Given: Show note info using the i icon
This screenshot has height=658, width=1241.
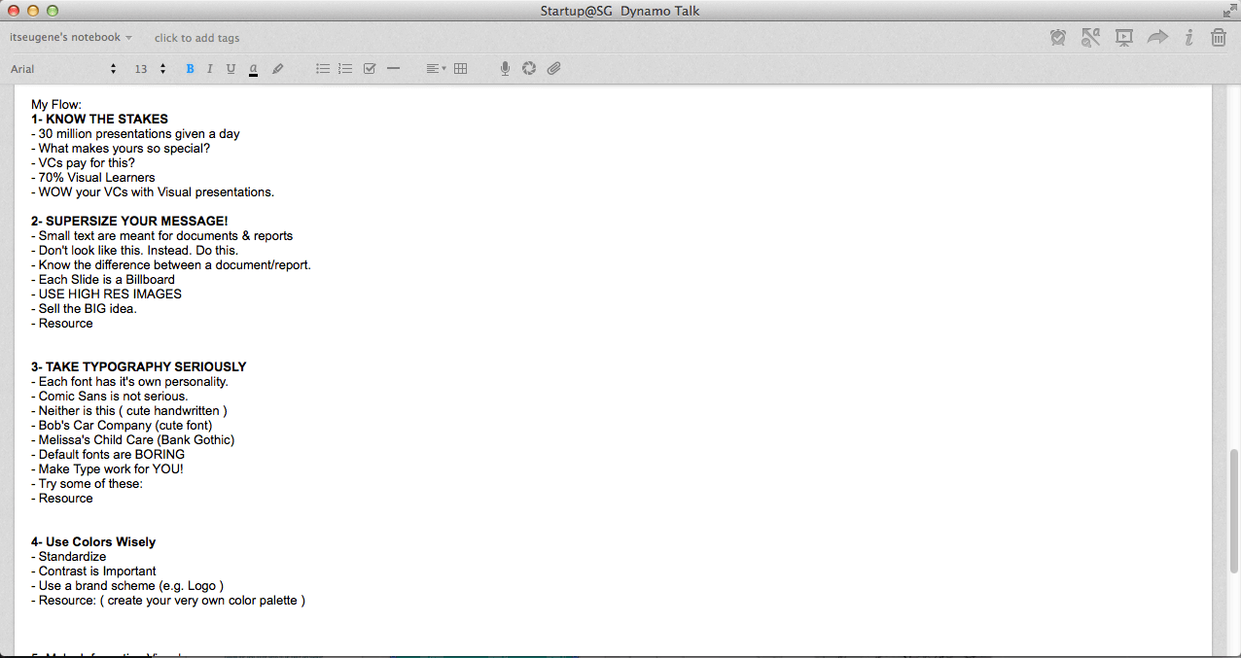Looking at the screenshot, I should click(1188, 38).
